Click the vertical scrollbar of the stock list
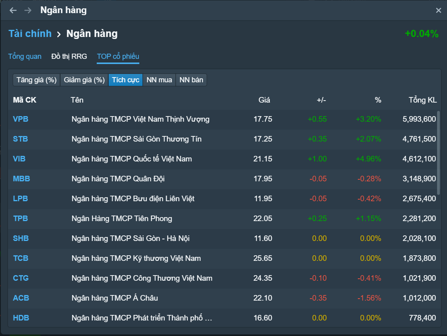Image resolution: width=447 pixels, height=336 pixels. click(x=439, y=153)
